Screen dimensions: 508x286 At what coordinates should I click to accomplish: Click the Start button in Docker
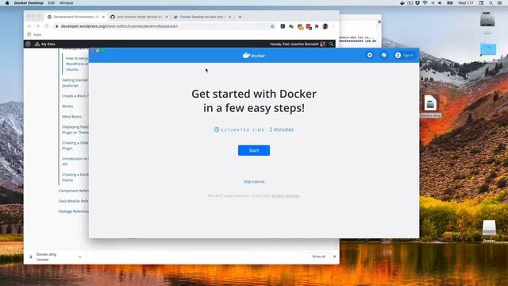254,150
